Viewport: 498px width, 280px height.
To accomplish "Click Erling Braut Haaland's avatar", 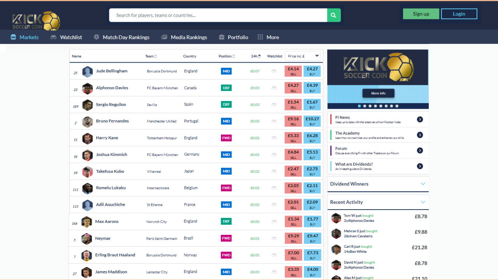I will (87, 255).
